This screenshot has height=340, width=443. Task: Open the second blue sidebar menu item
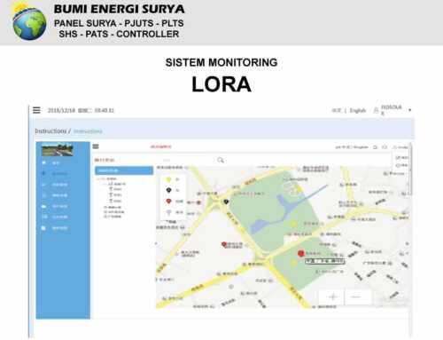coord(55,174)
